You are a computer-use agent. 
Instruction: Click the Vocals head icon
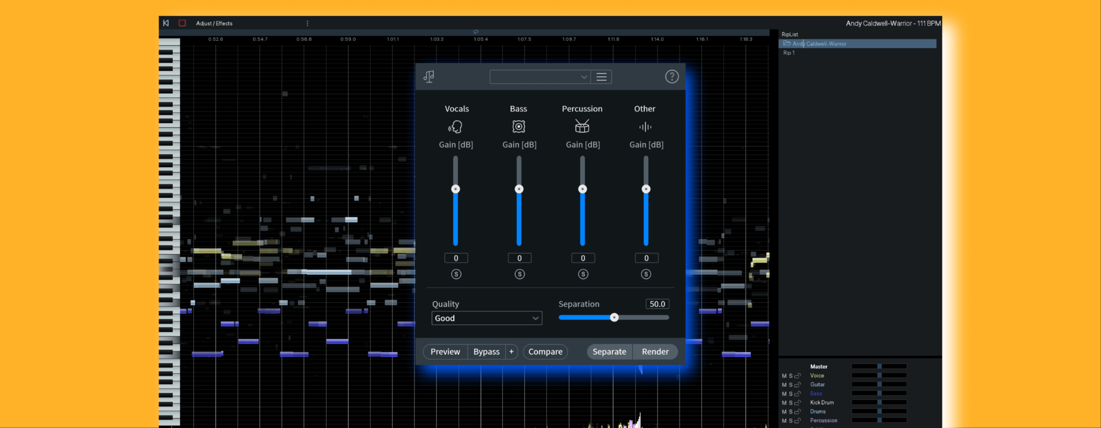point(455,127)
